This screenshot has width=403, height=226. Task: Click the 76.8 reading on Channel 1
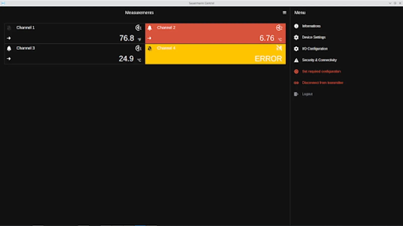pyautogui.click(x=127, y=38)
